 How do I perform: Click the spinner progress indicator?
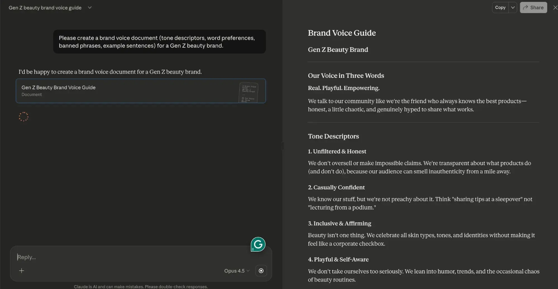click(x=23, y=116)
